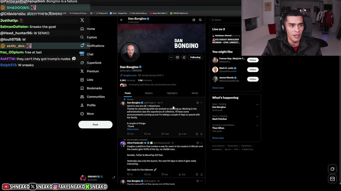The height and width of the screenshot is (191, 341).
Task: Expand the More menu in the sidebar
Action: tap(87, 114)
